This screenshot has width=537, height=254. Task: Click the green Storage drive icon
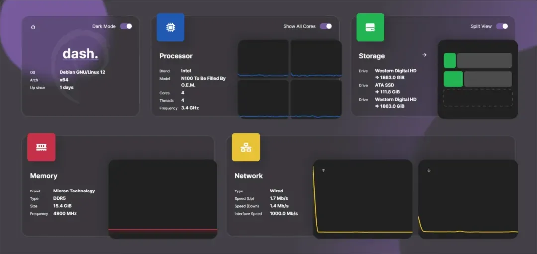(370, 27)
